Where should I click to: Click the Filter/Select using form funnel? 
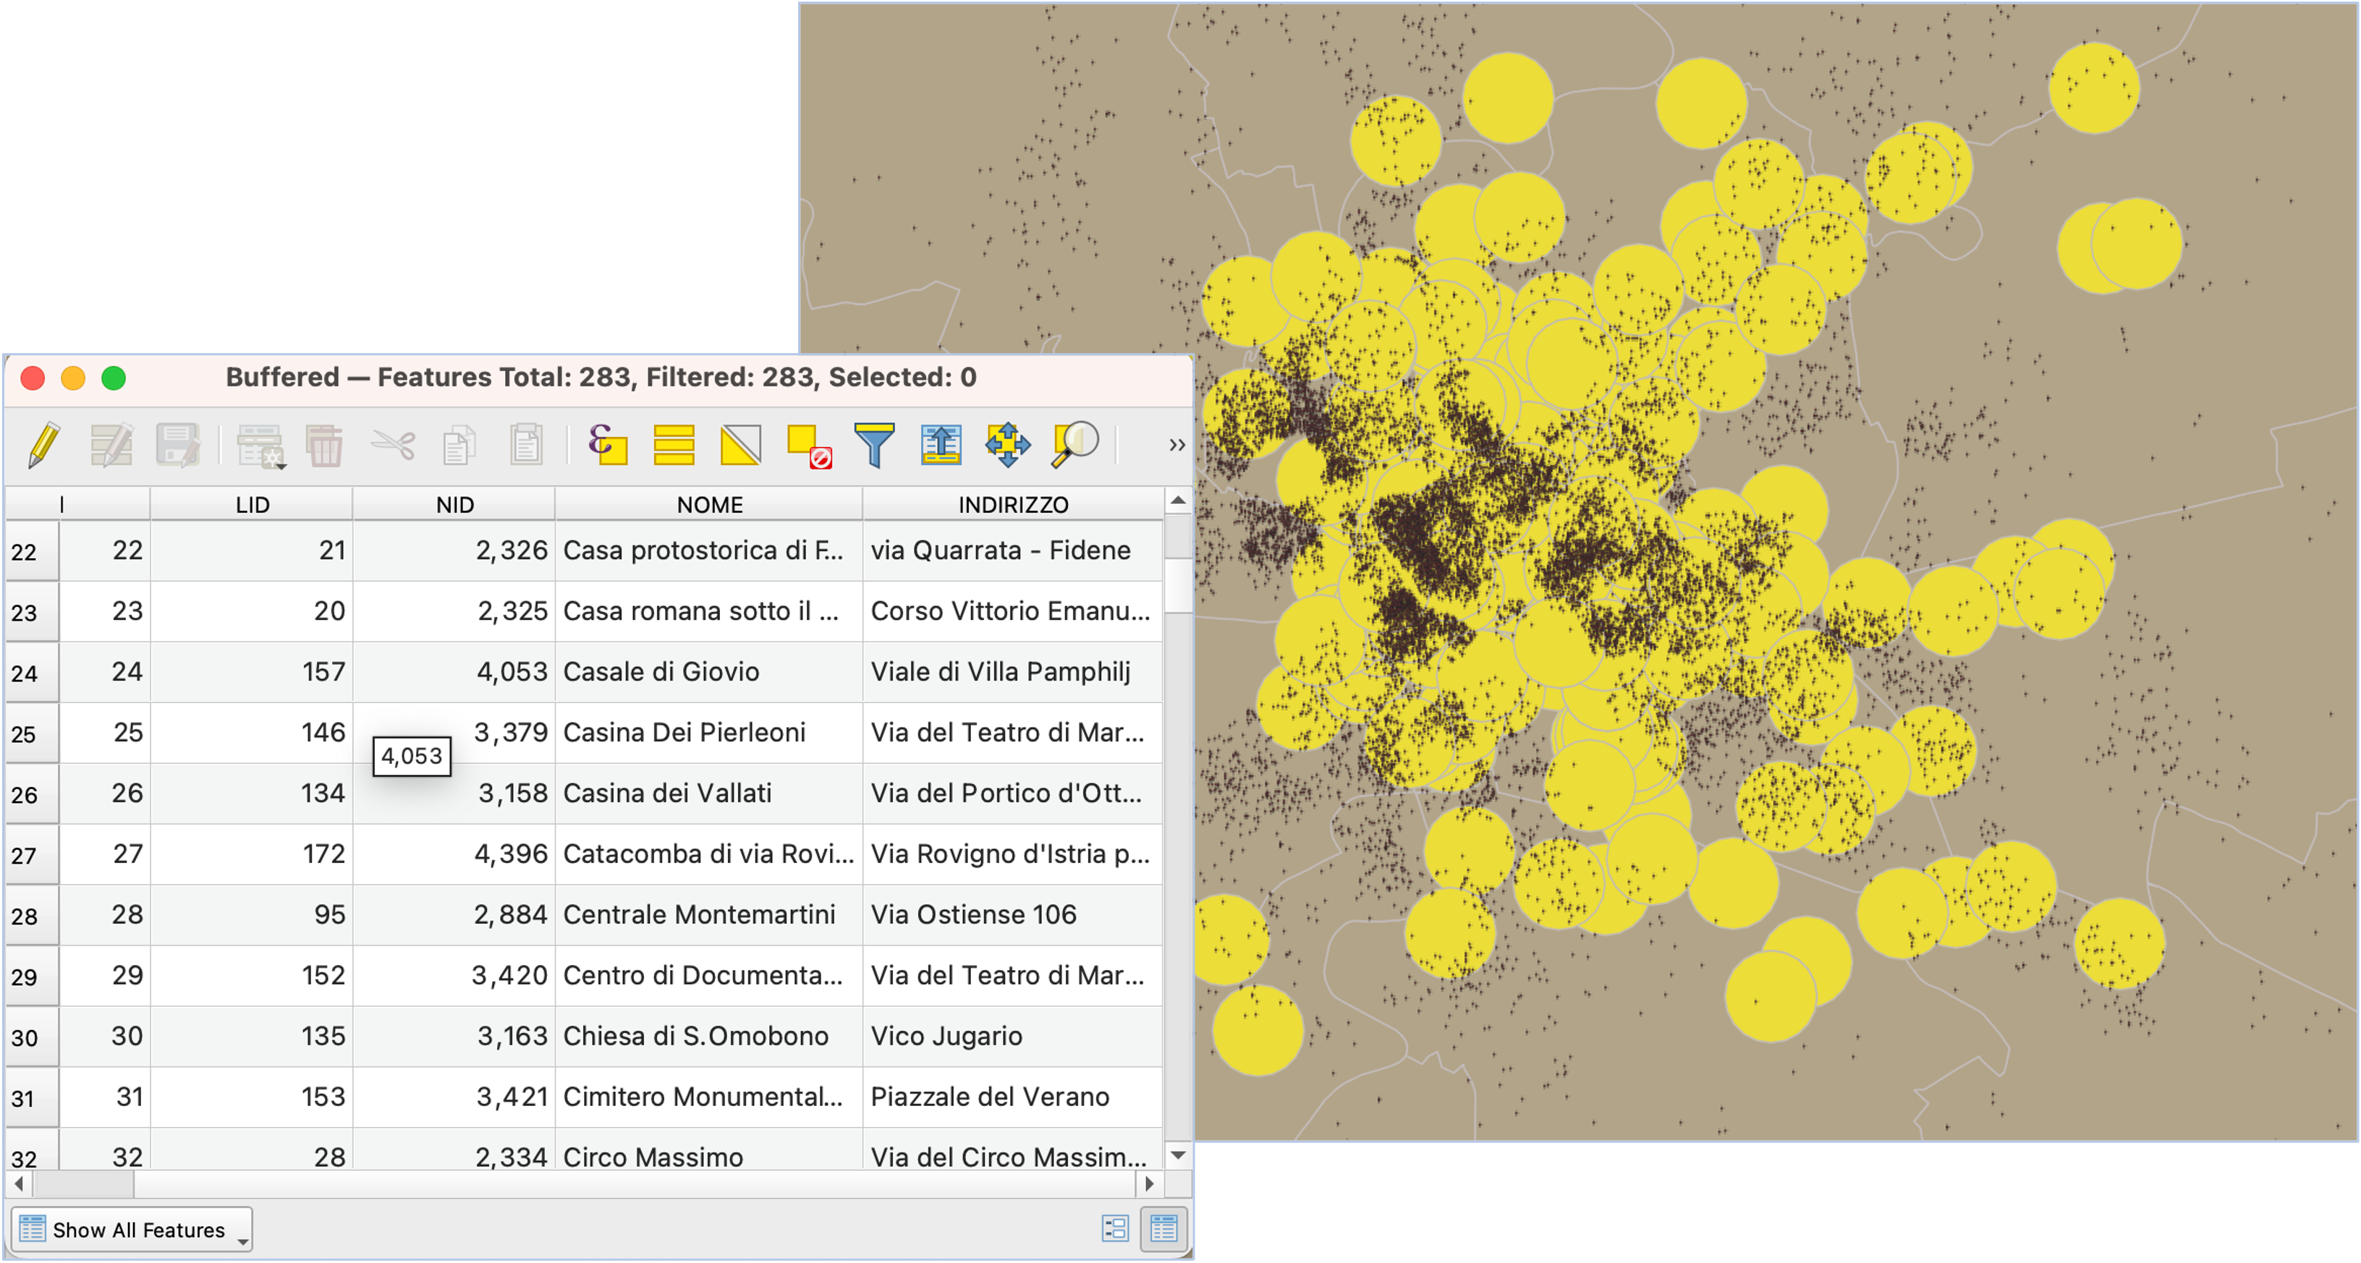pyautogui.click(x=873, y=446)
